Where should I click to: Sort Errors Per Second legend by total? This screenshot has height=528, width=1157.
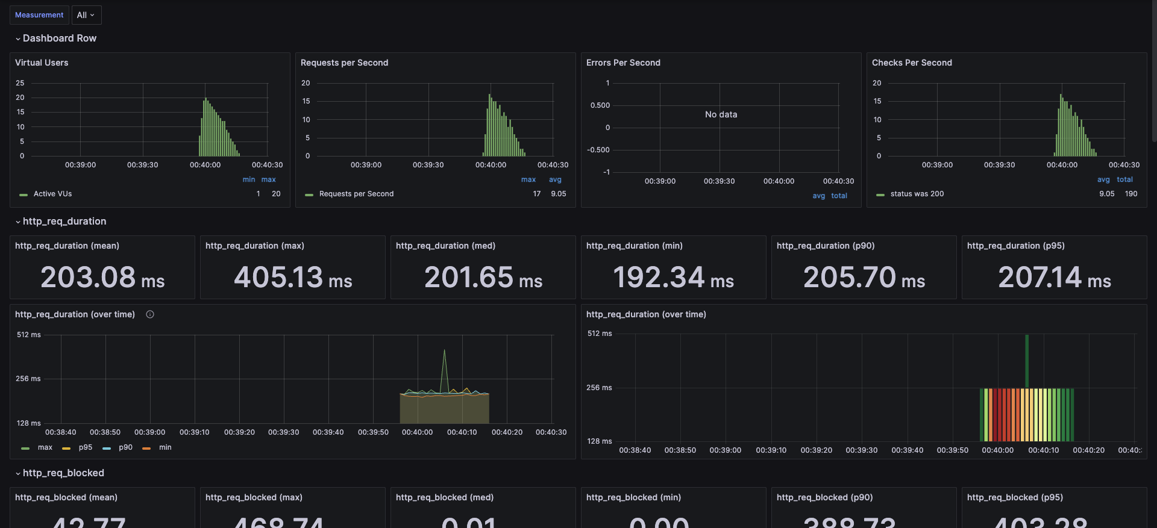click(839, 196)
